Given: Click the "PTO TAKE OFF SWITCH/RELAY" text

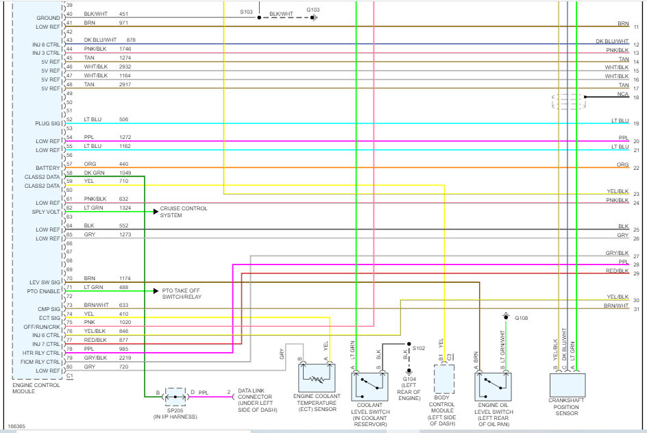Looking at the screenshot, I should (x=182, y=294).
